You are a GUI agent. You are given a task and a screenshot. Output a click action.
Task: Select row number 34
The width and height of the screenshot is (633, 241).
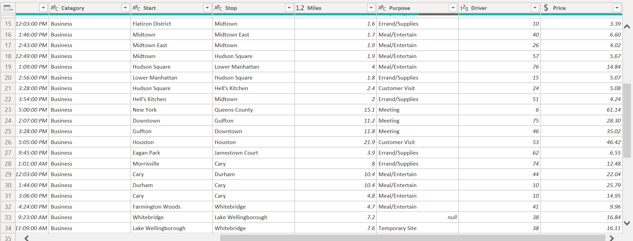point(8,228)
